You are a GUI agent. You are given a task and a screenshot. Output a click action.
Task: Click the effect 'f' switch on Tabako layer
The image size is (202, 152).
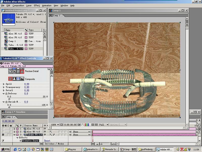tap(54, 135)
